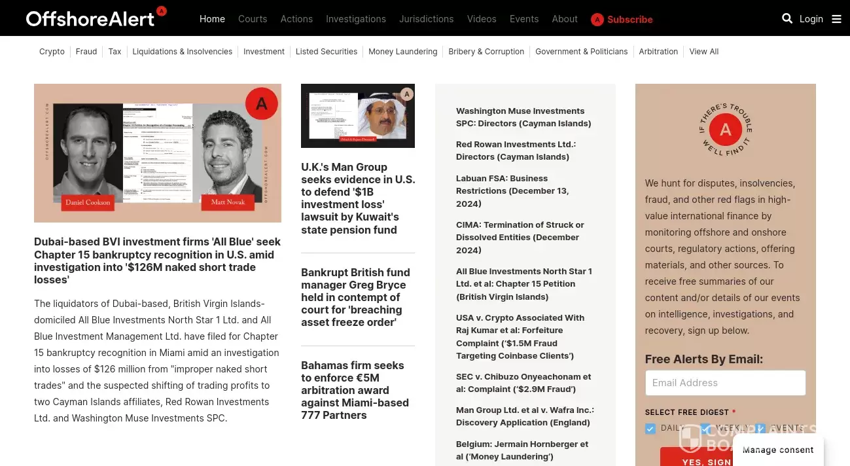Image resolution: width=850 pixels, height=466 pixels.
Task: Click the A badge on Man Group thumbnail
Action: (x=407, y=94)
